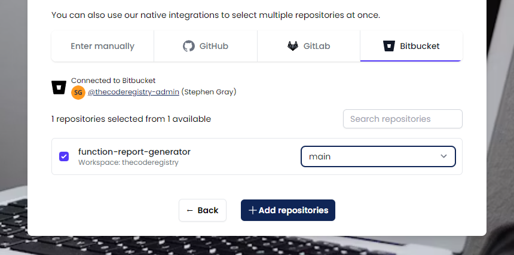Click the plus icon on Add repositories
The width and height of the screenshot is (514, 255).
(252, 210)
